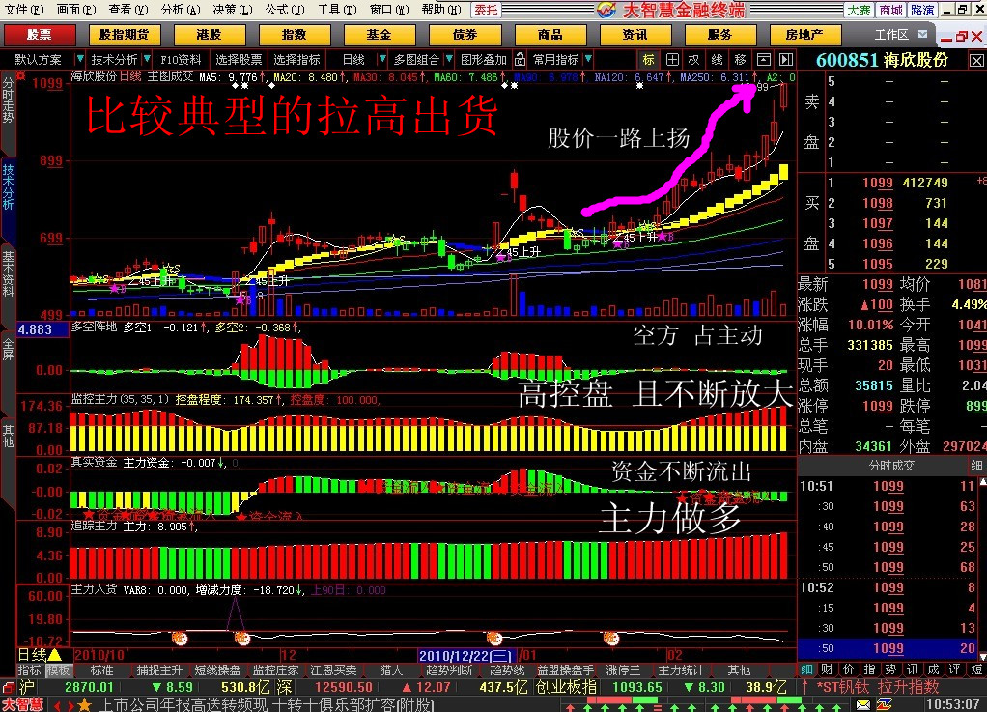987x712 pixels.
Task: Click the 债券 button
Action: point(465,35)
